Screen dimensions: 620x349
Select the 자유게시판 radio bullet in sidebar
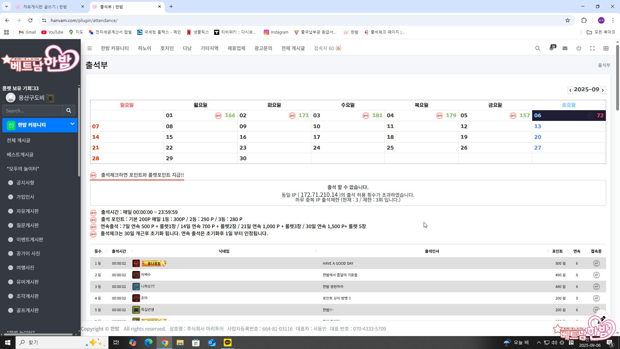(11, 211)
